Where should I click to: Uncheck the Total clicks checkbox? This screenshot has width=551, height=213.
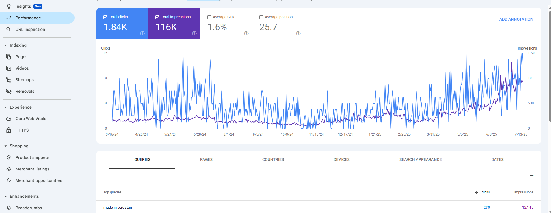[x=105, y=17]
